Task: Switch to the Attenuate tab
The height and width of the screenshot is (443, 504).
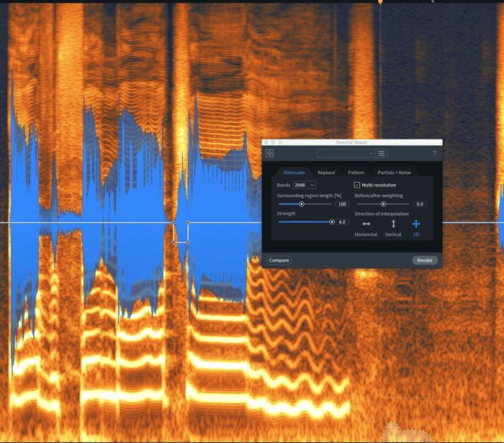Action: [294, 173]
